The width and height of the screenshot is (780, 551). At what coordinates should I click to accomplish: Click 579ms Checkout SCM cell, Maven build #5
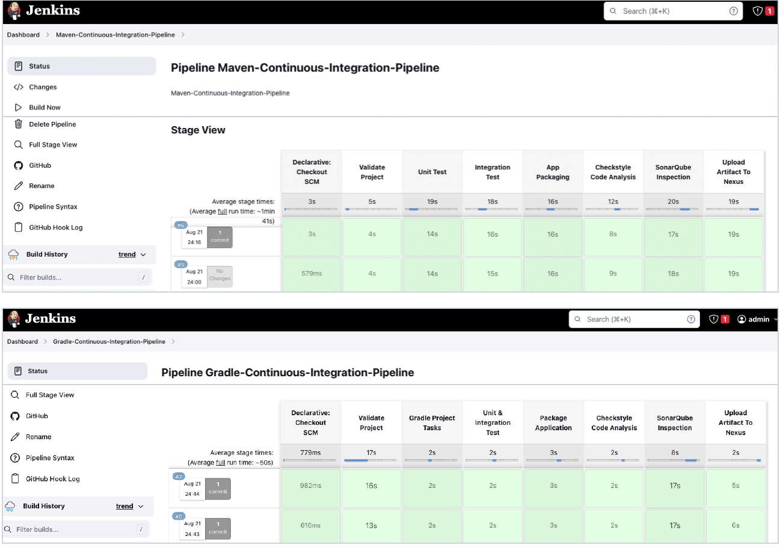(312, 273)
